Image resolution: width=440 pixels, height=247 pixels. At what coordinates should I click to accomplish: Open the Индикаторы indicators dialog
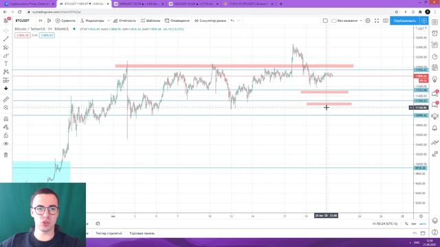(x=92, y=21)
